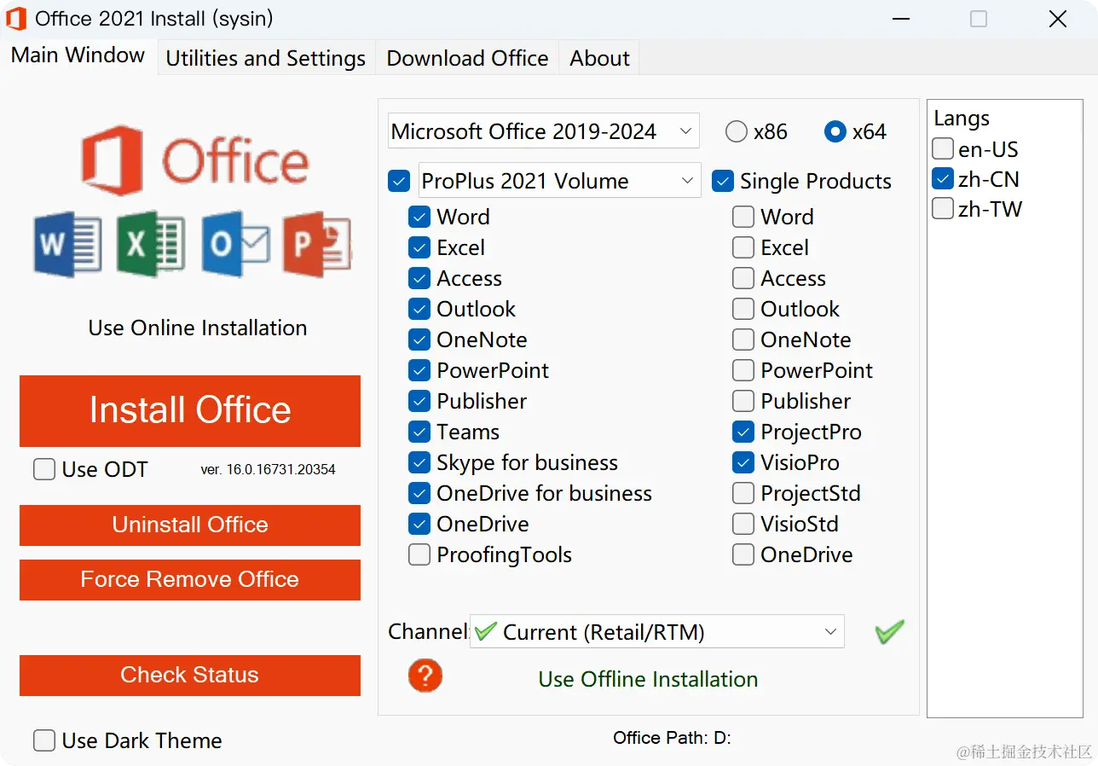Click the Use Offline Installation link
The height and width of the screenshot is (766, 1098).
[647, 679]
